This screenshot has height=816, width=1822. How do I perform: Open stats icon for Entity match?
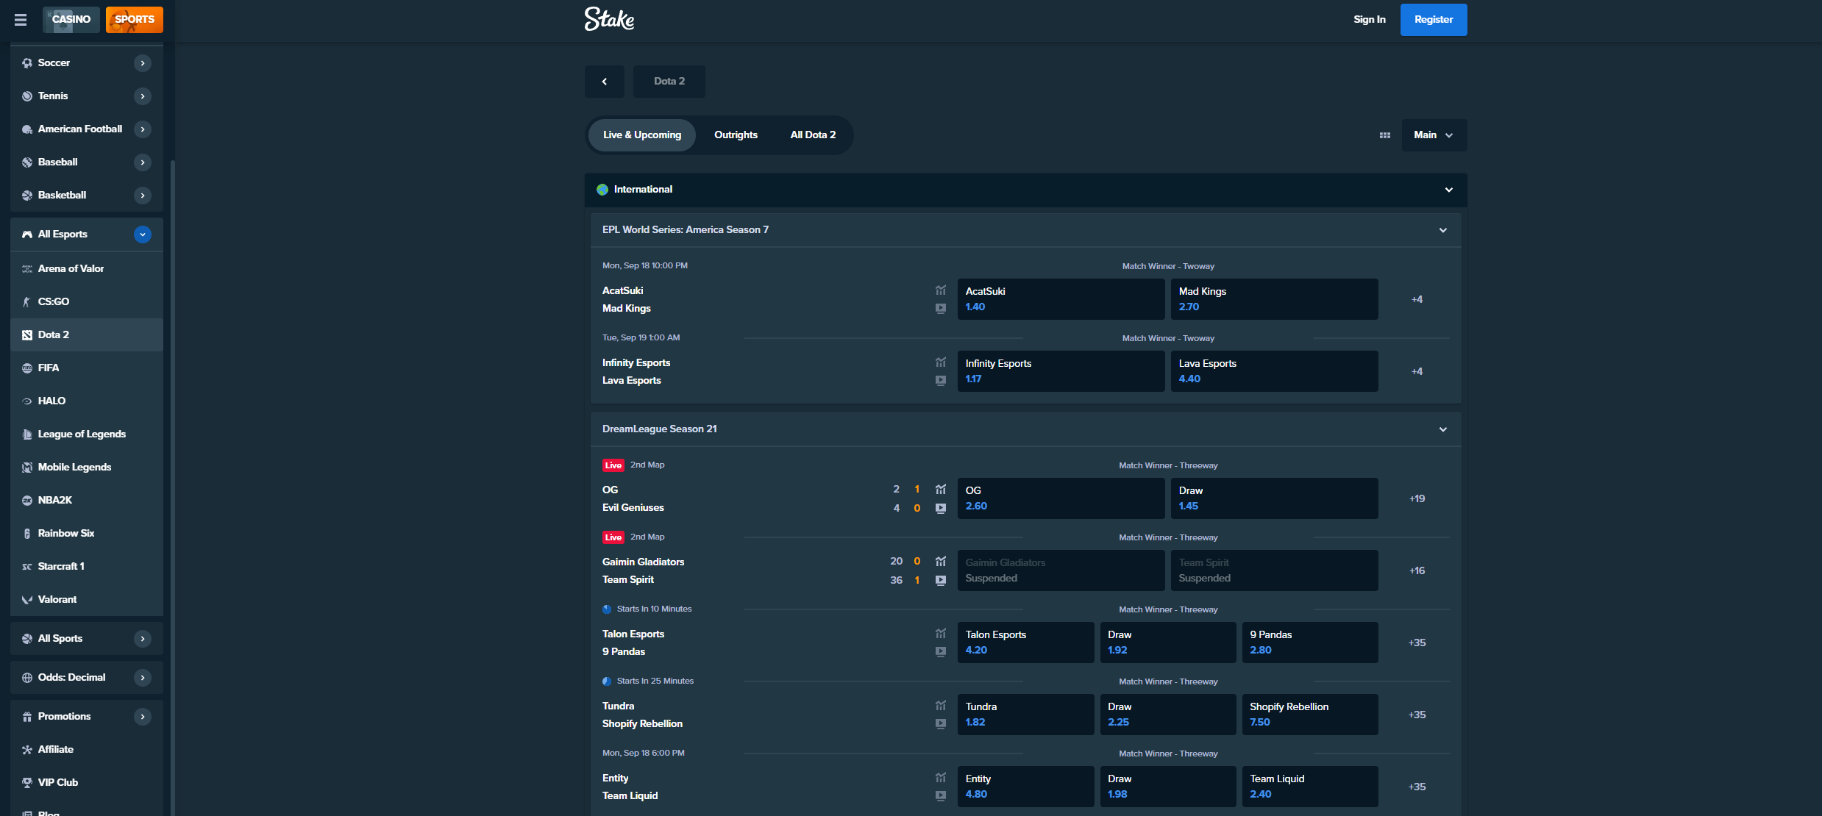[941, 778]
